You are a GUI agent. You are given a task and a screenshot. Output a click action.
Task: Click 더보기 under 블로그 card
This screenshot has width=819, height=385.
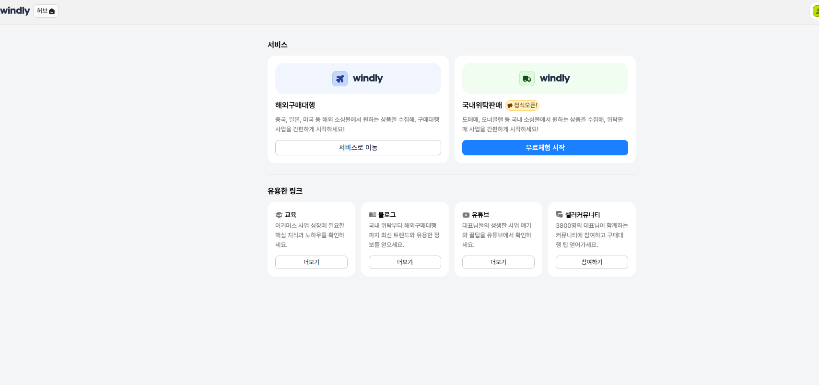click(405, 262)
